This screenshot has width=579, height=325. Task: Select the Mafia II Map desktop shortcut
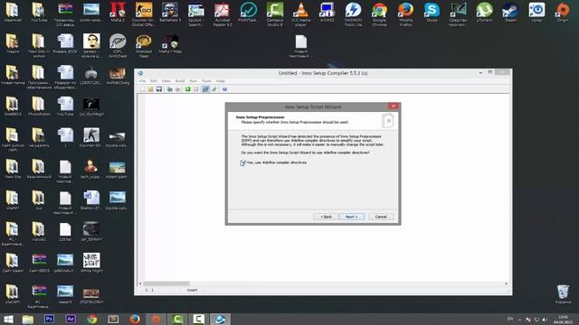[170, 44]
